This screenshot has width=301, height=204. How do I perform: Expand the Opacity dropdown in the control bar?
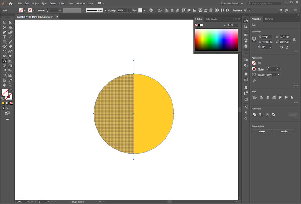129,10
